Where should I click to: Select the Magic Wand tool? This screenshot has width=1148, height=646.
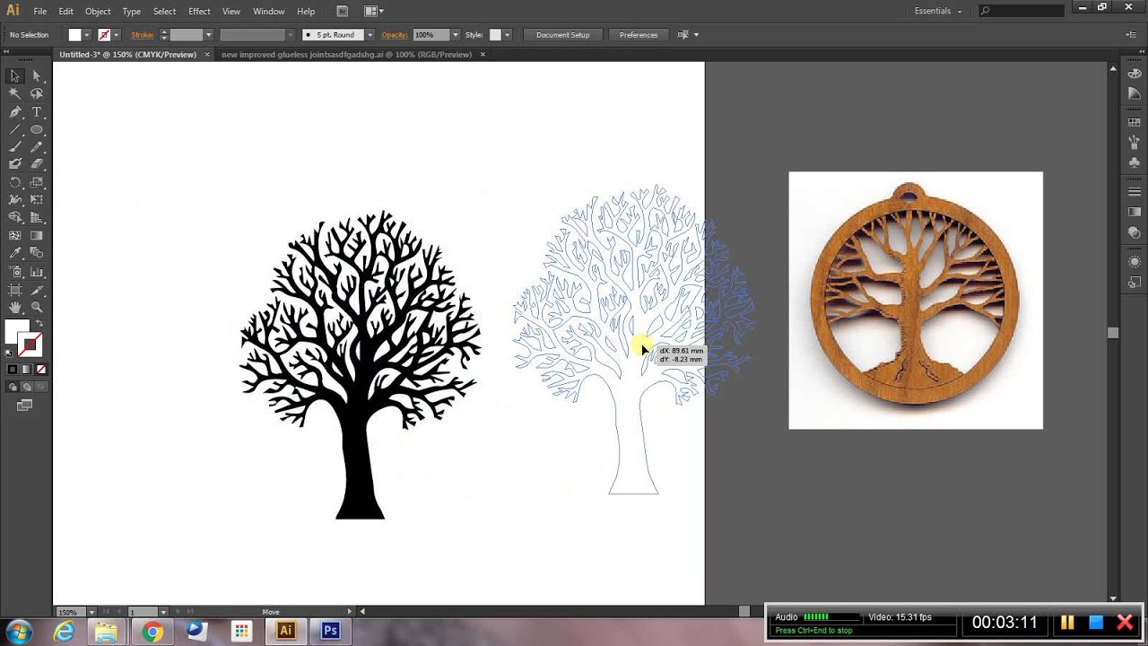pos(15,93)
